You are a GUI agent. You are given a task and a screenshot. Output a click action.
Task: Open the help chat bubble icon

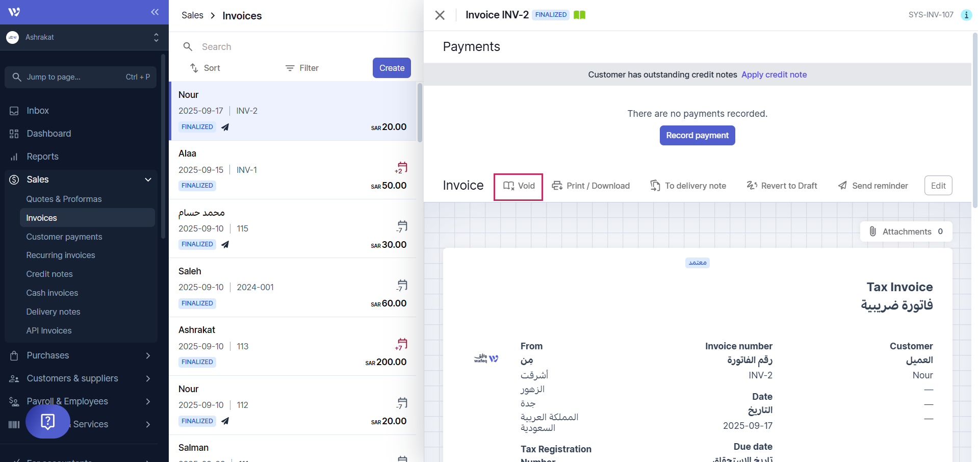pyautogui.click(x=47, y=421)
